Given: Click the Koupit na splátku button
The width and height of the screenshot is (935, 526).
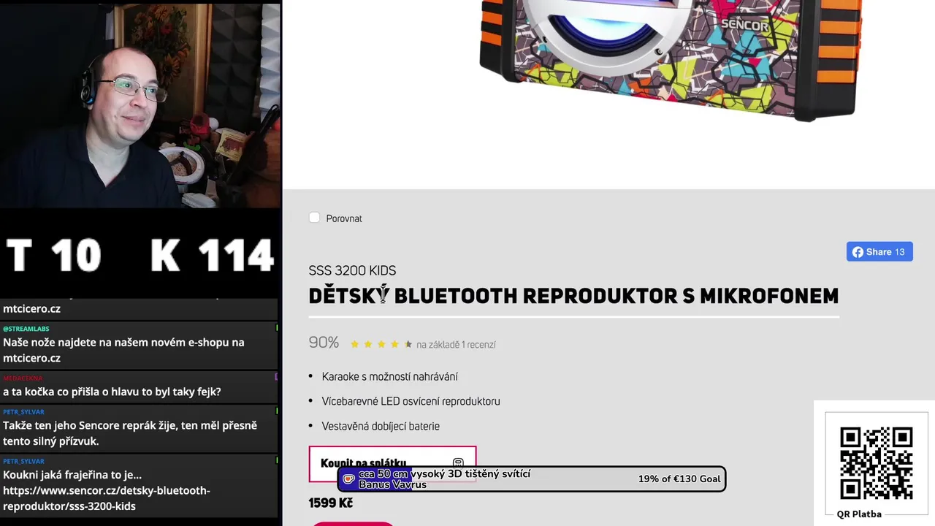Looking at the screenshot, I should click(x=392, y=463).
